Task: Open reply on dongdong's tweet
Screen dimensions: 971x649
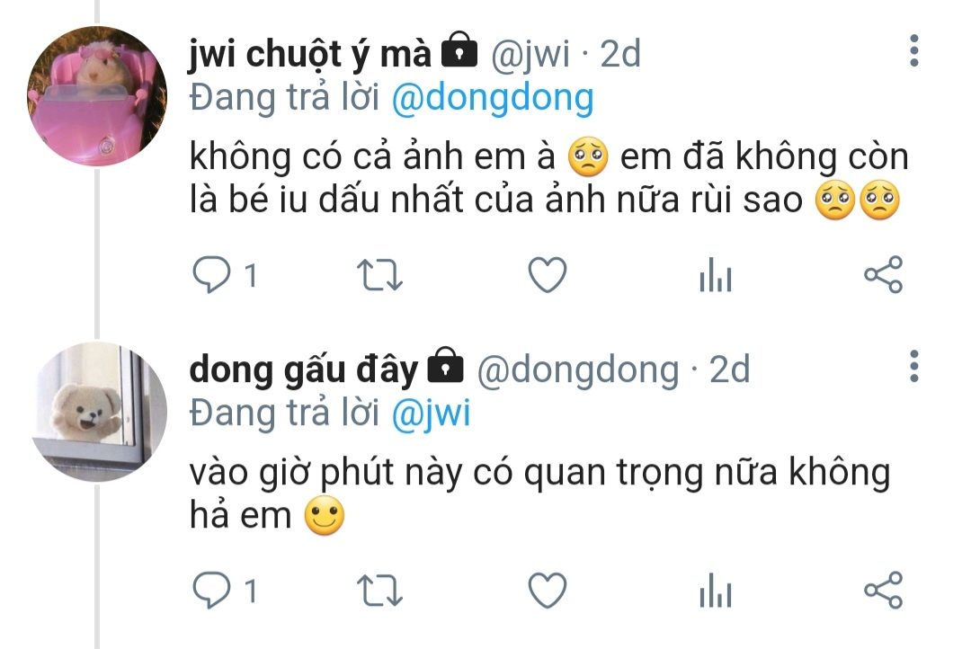Action: coord(212,591)
